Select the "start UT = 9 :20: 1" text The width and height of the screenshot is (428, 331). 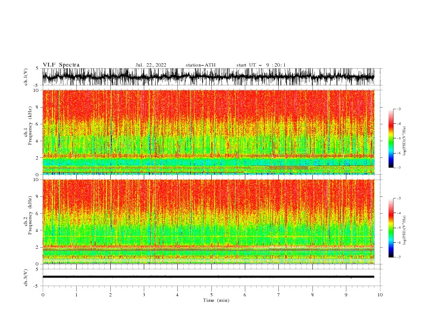(x=261, y=65)
